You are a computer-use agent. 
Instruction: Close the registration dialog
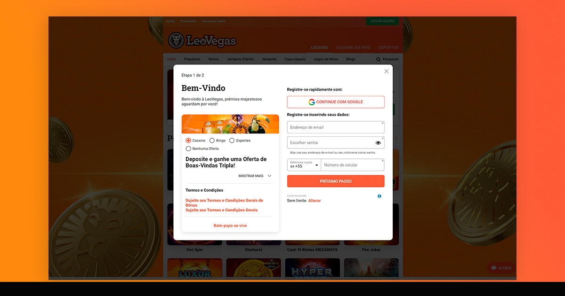pos(387,71)
